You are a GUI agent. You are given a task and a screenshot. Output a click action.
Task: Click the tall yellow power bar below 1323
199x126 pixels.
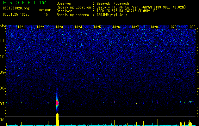58,119
